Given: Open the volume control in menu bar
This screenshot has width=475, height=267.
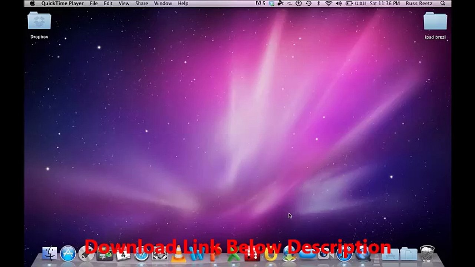Looking at the screenshot, I should pyautogui.click(x=339, y=3).
